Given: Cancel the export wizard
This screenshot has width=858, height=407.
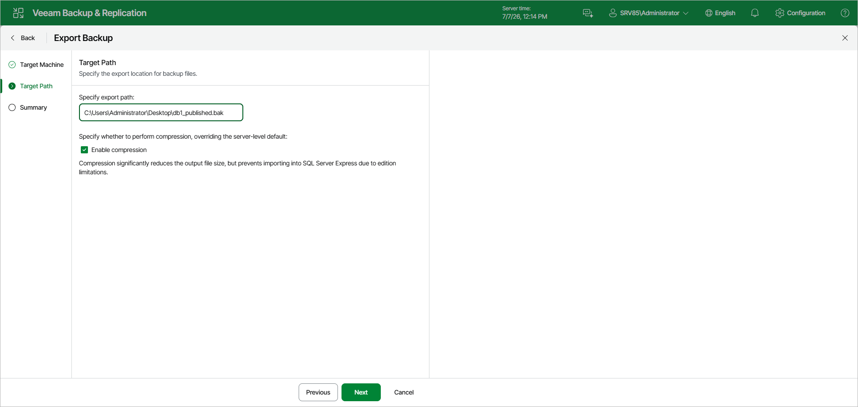Looking at the screenshot, I should click(x=404, y=392).
